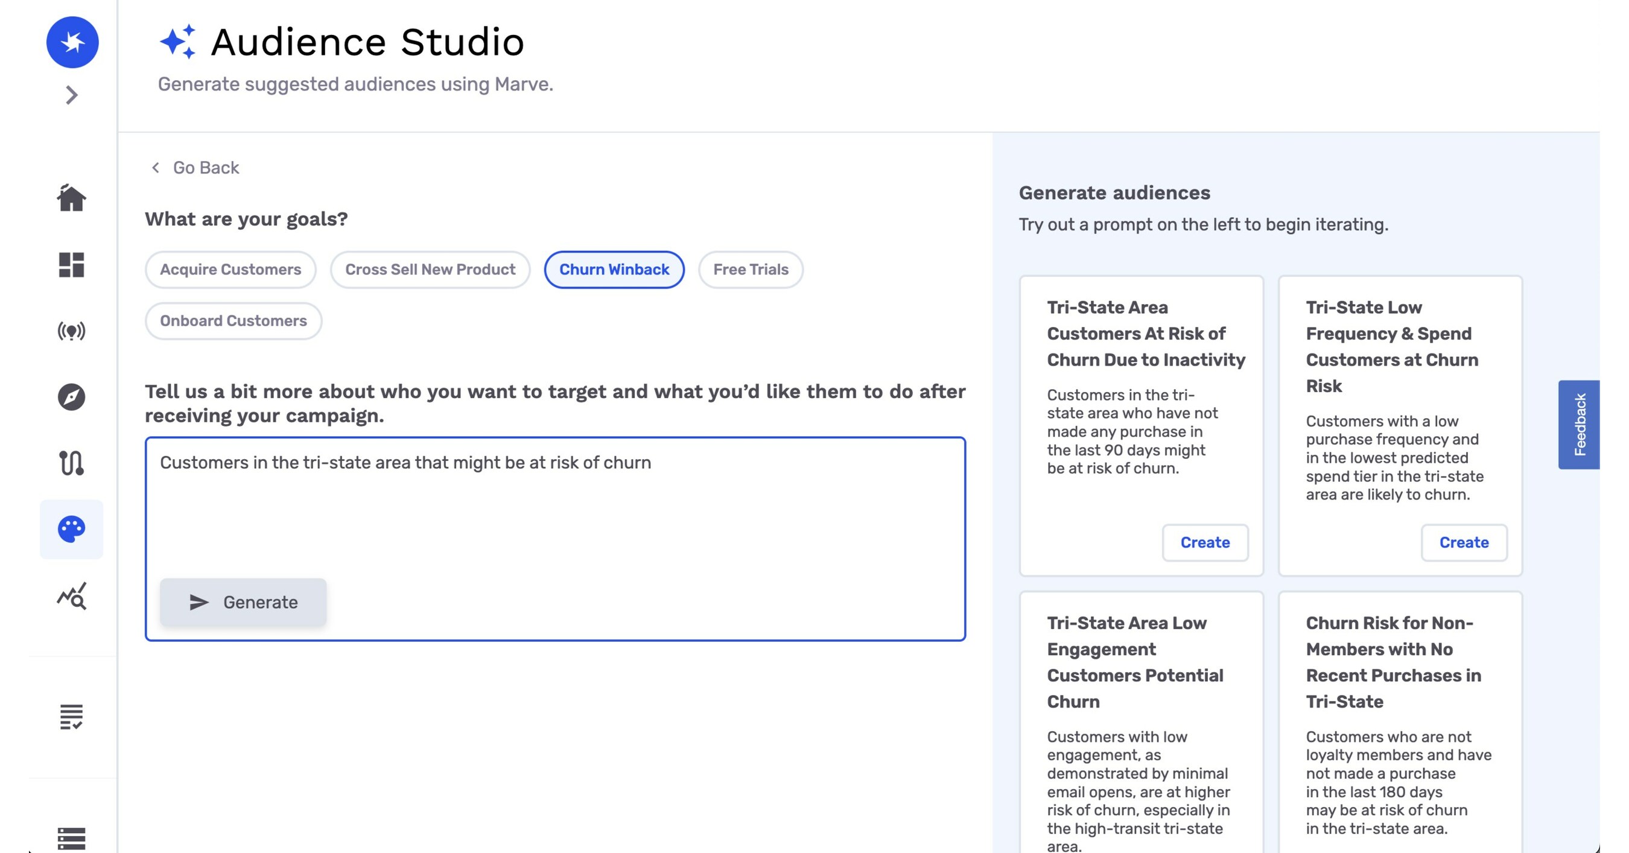The width and height of the screenshot is (1629, 853).
Task: Select the Acquire Customers goal pill
Action: click(230, 270)
